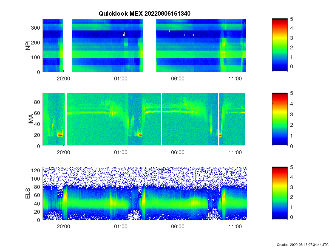329x247 pixels.
Task: Click the 5 label on ELS colorbar
Action: pos(292,167)
